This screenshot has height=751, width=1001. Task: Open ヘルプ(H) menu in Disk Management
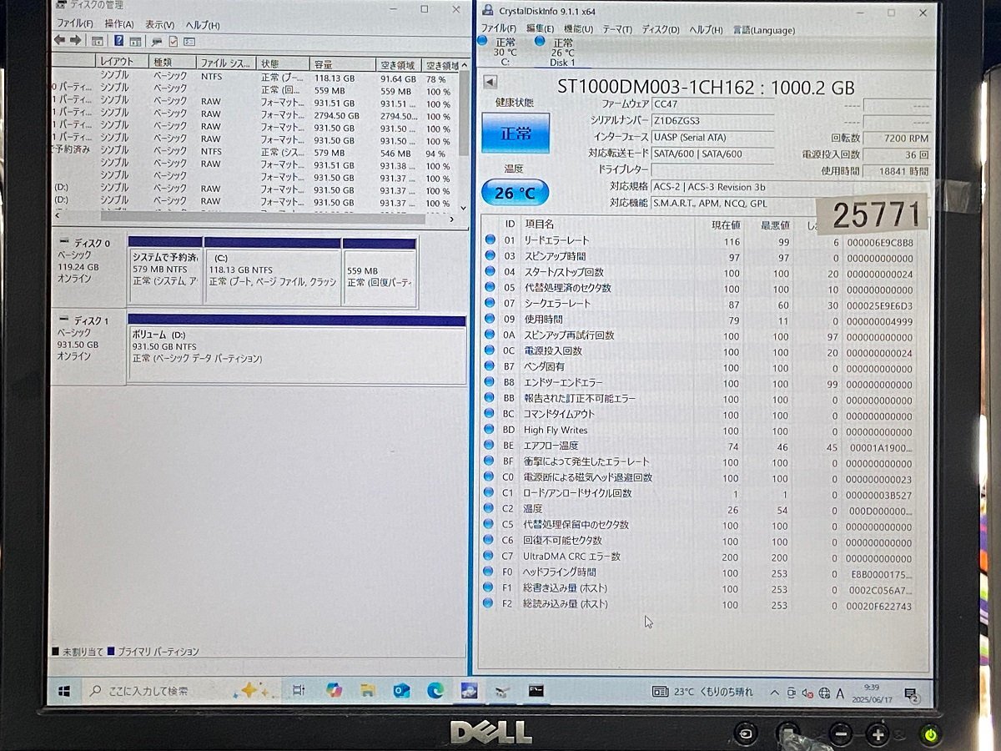(202, 24)
